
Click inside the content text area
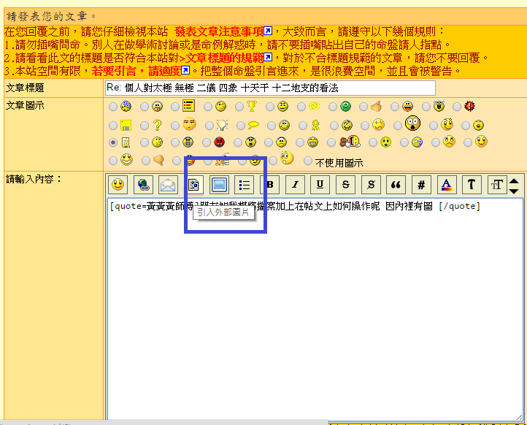(315, 310)
